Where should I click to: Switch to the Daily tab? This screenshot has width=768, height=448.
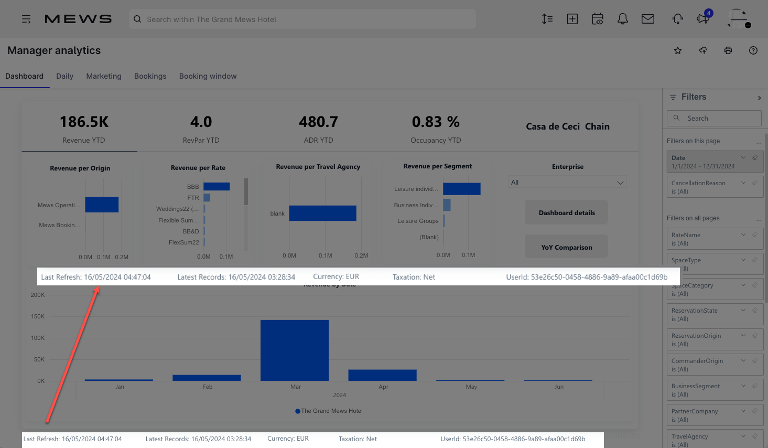[65, 76]
